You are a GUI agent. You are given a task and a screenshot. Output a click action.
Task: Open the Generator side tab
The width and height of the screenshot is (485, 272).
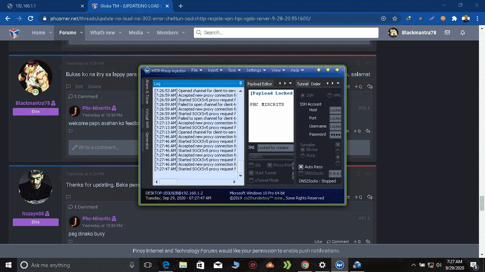(147, 141)
